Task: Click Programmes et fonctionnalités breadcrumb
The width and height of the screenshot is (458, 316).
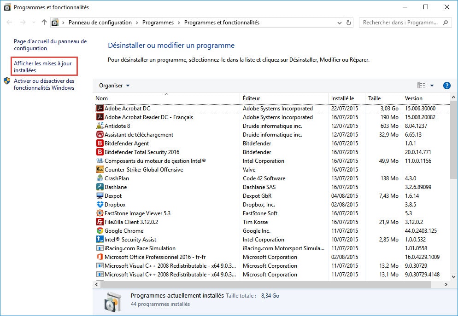Action: [222, 23]
